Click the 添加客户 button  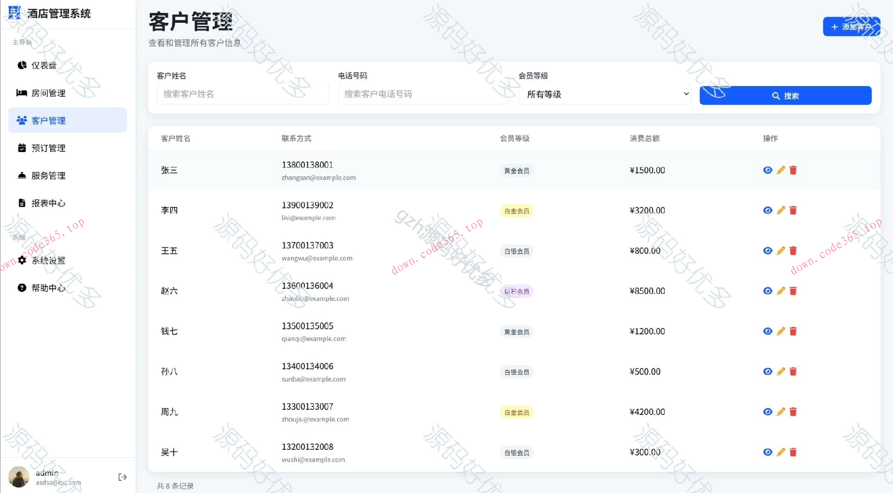coord(851,27)
